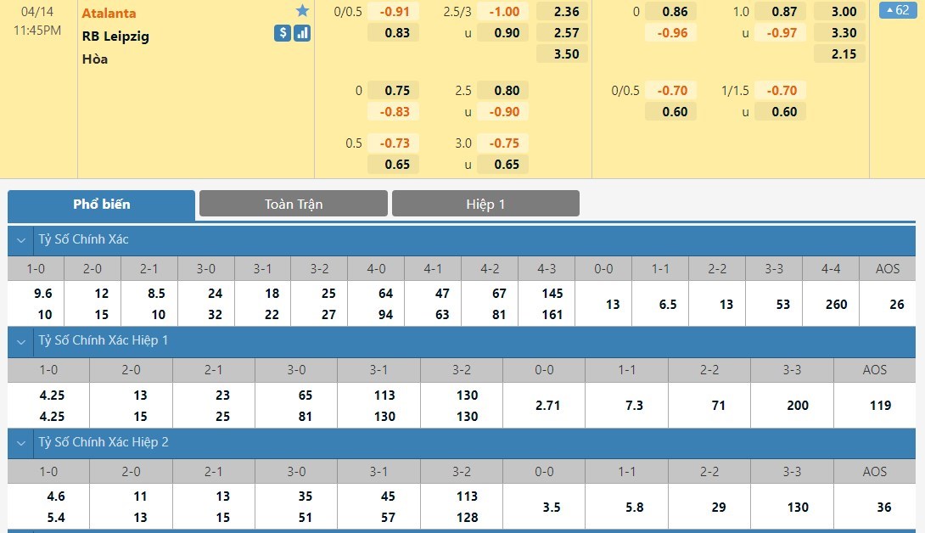Viewport: 925px width, 533px height.
Task: Select the Phổ biến tab
Action: tap(101, 204)
